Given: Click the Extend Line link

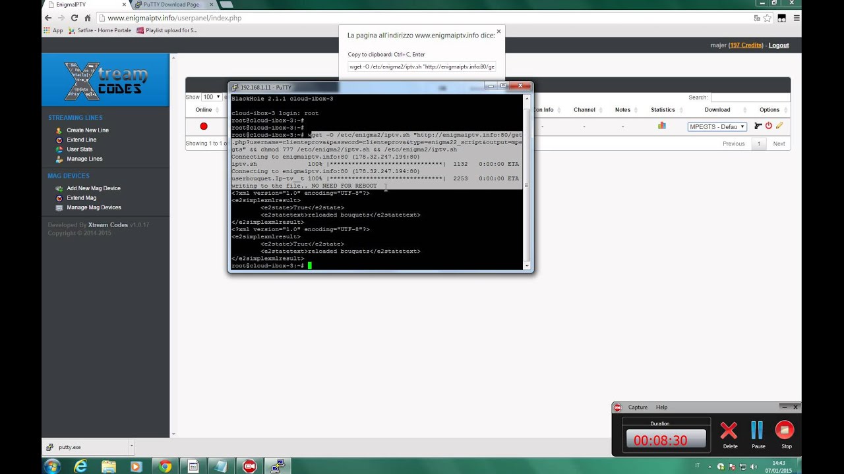Looking at the screenshot, I should click(81, 140).
